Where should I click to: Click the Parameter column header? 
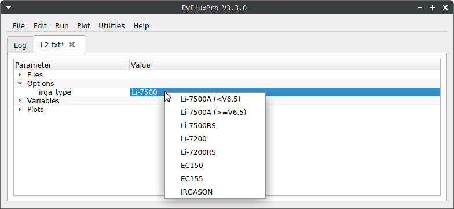tap(72, 65)
